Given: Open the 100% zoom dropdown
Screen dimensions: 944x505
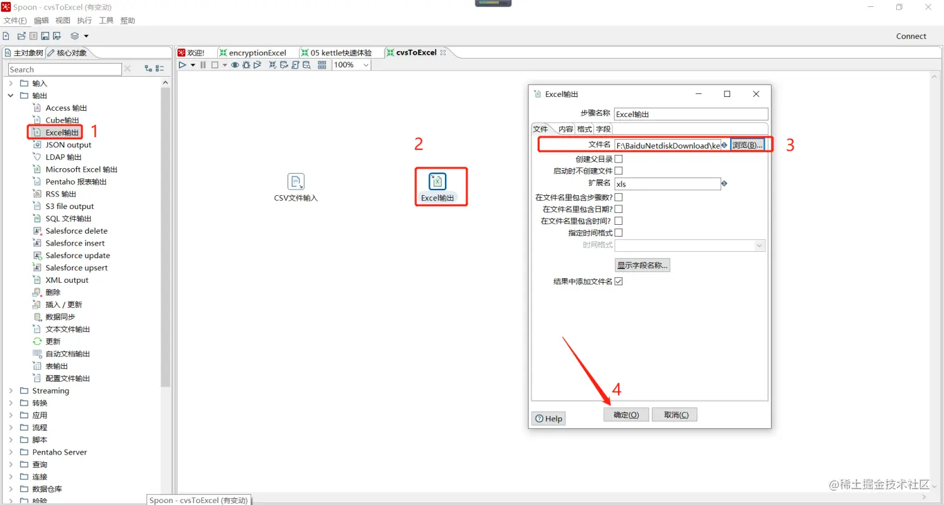Looking at the screenshot, I should 366,65.
